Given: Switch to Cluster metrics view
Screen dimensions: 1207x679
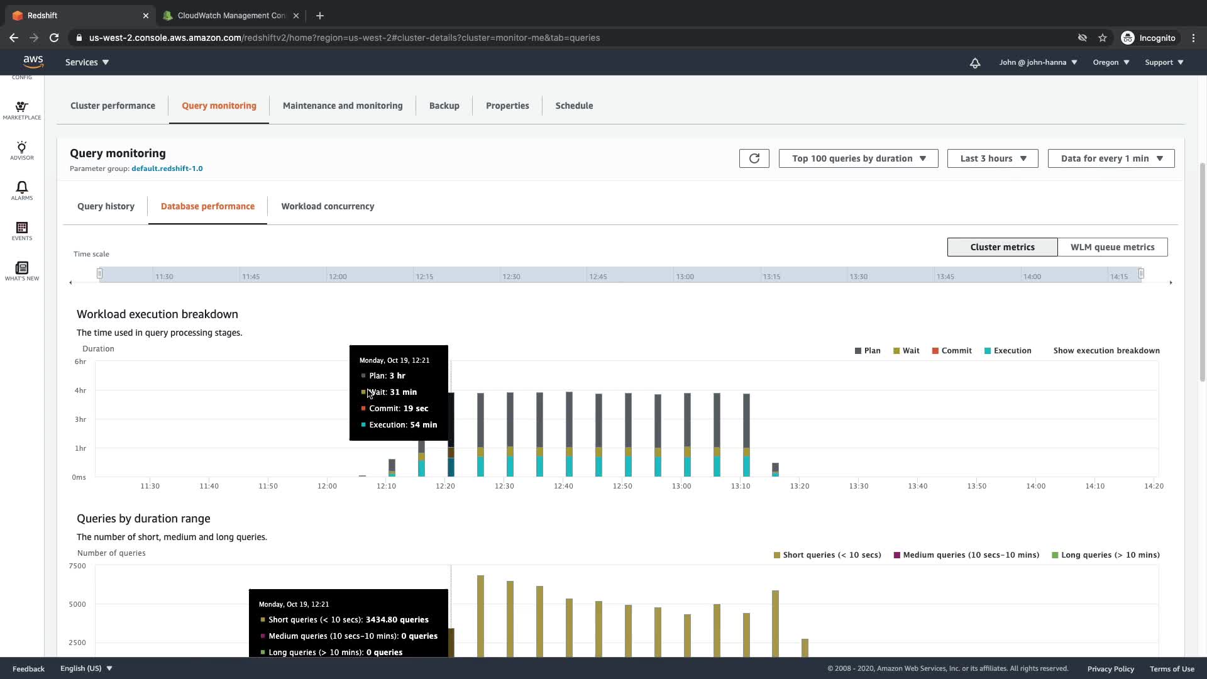Looking at the screenshot, I should 1001,247.
